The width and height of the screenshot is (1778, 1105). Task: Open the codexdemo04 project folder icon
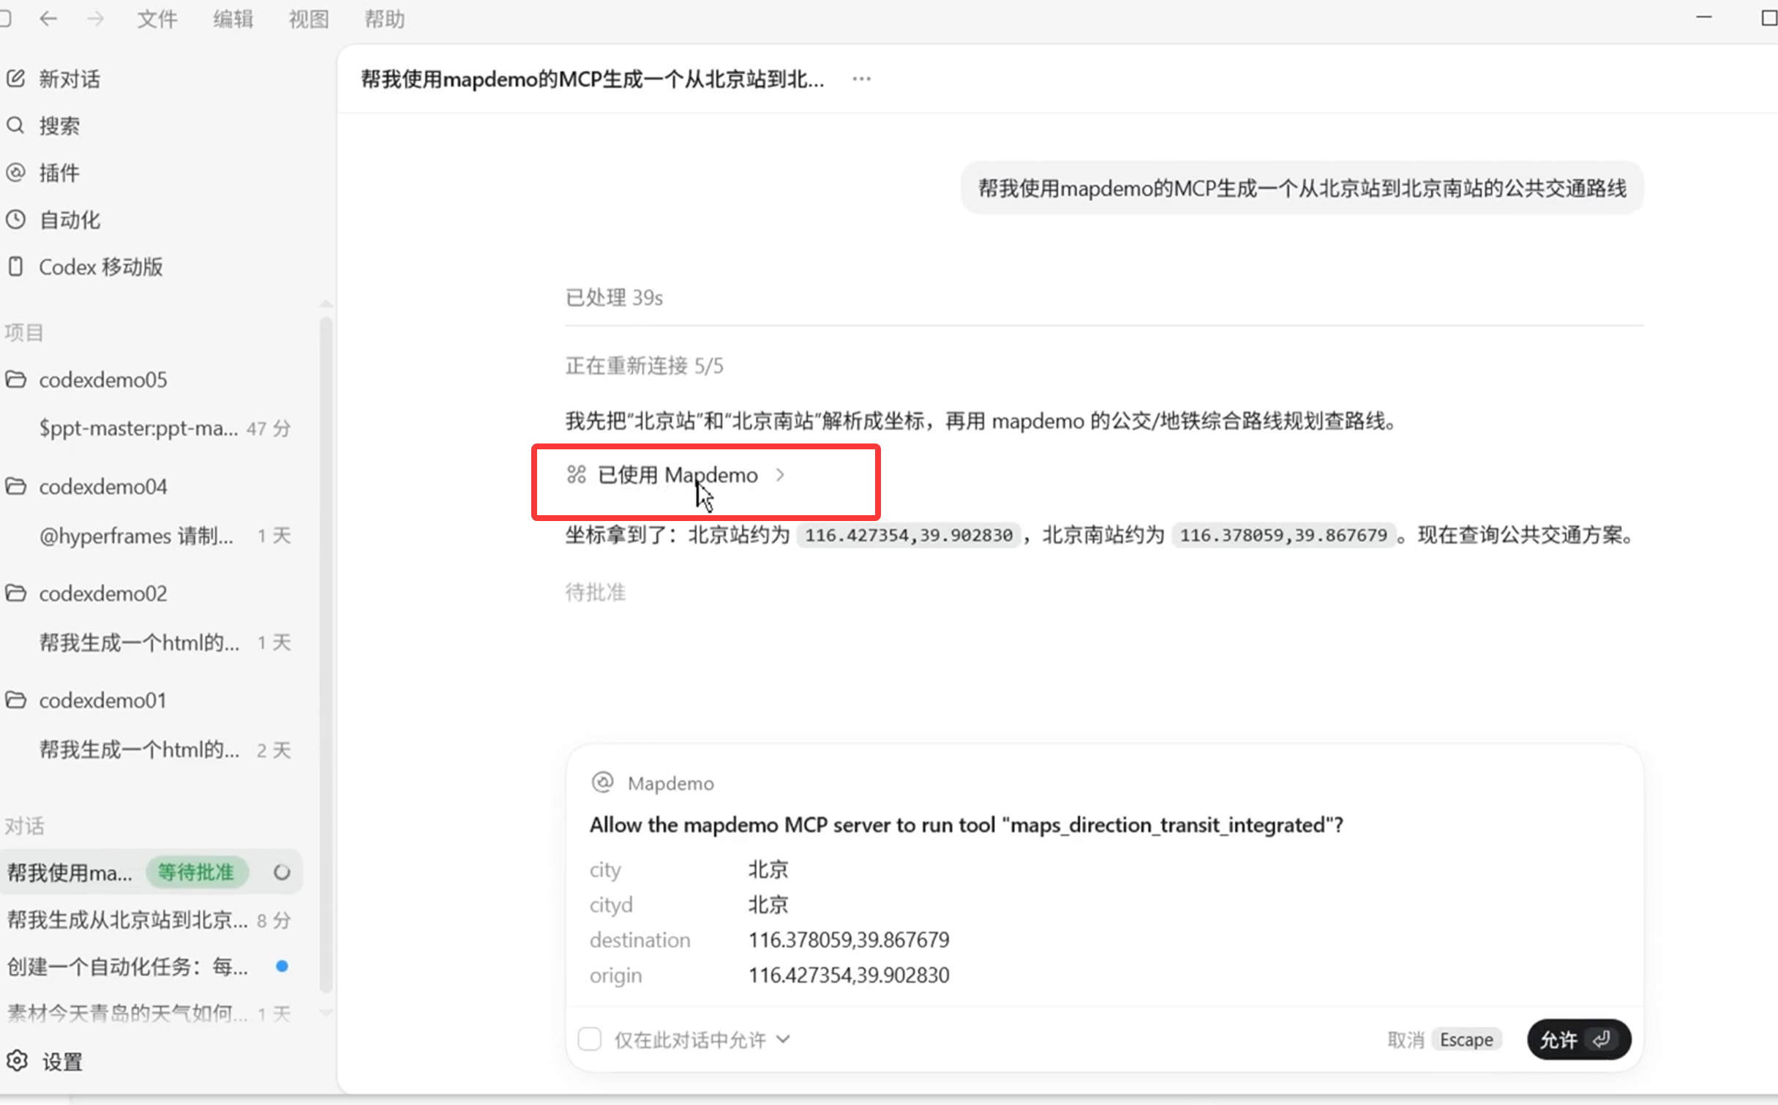[16, 486]
